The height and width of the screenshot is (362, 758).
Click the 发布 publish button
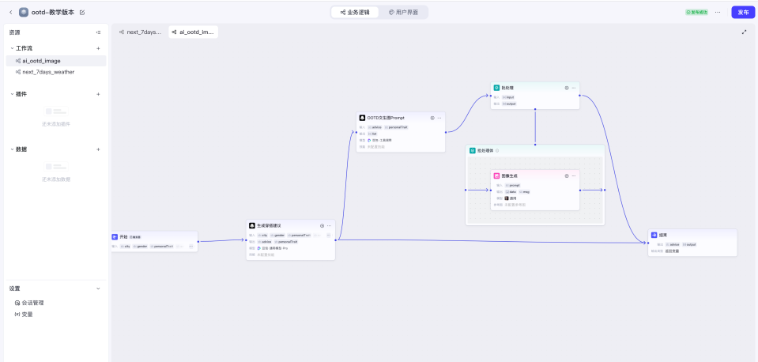(x=742, y=13)
